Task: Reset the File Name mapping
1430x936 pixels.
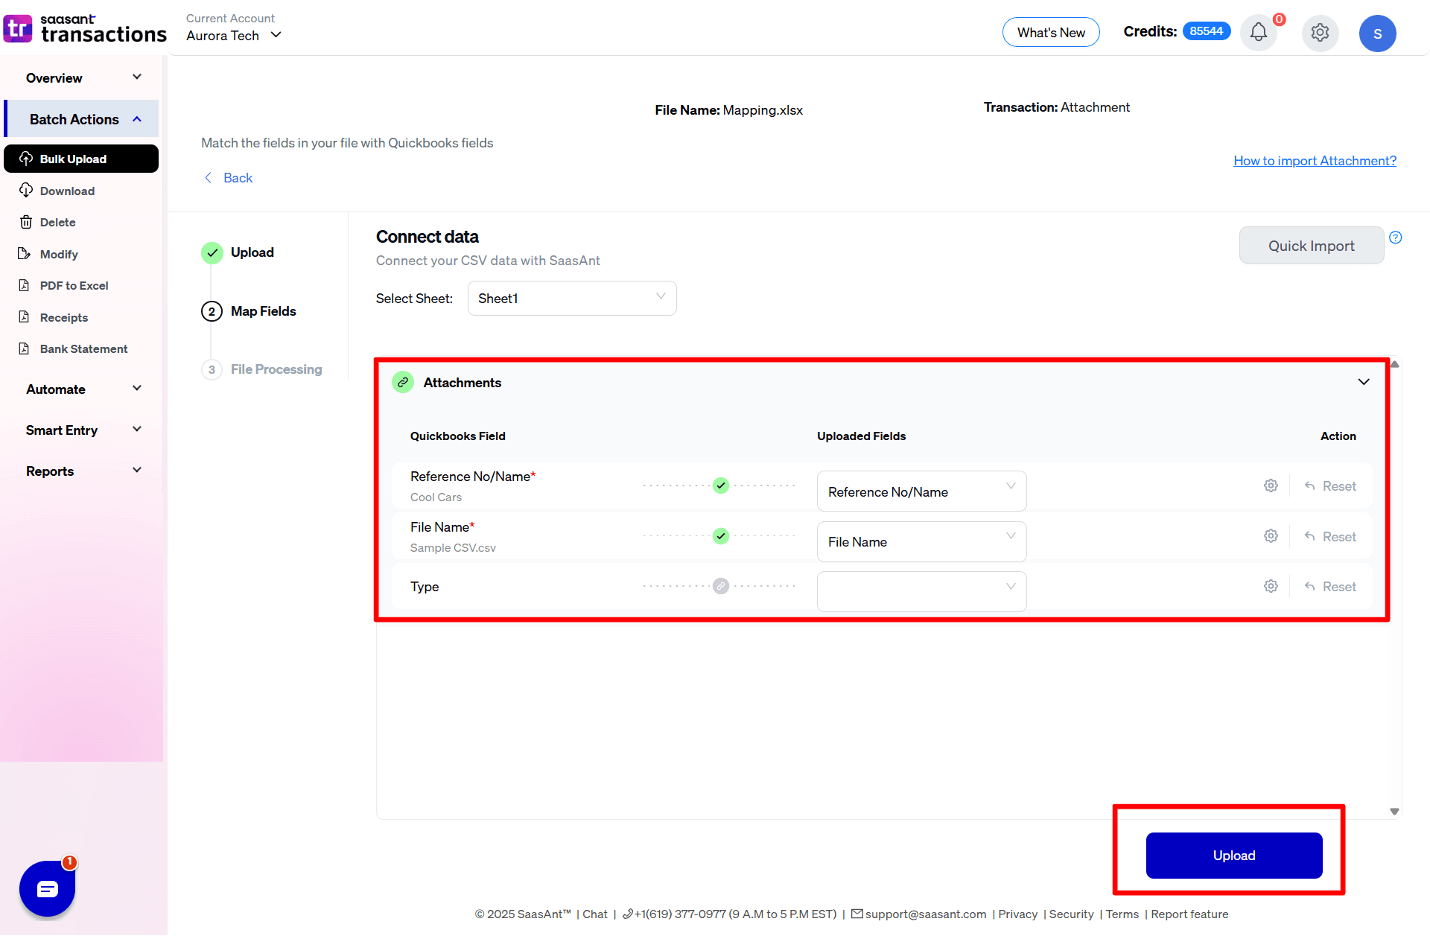Action: point(1330,536)
